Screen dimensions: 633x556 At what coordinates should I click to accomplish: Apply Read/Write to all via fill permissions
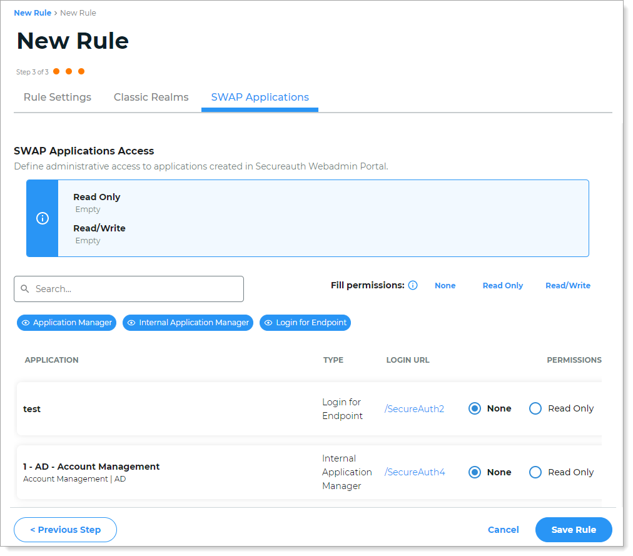point(567,285)
